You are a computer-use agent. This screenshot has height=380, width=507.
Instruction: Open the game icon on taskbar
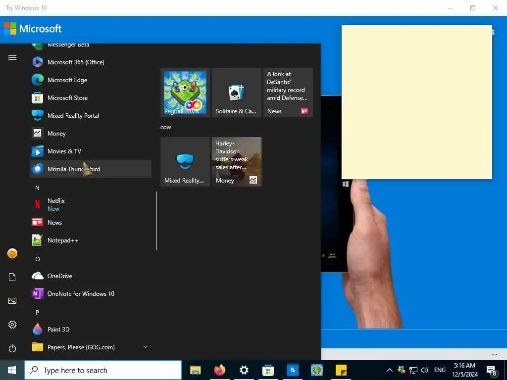[x=316, y=370]
